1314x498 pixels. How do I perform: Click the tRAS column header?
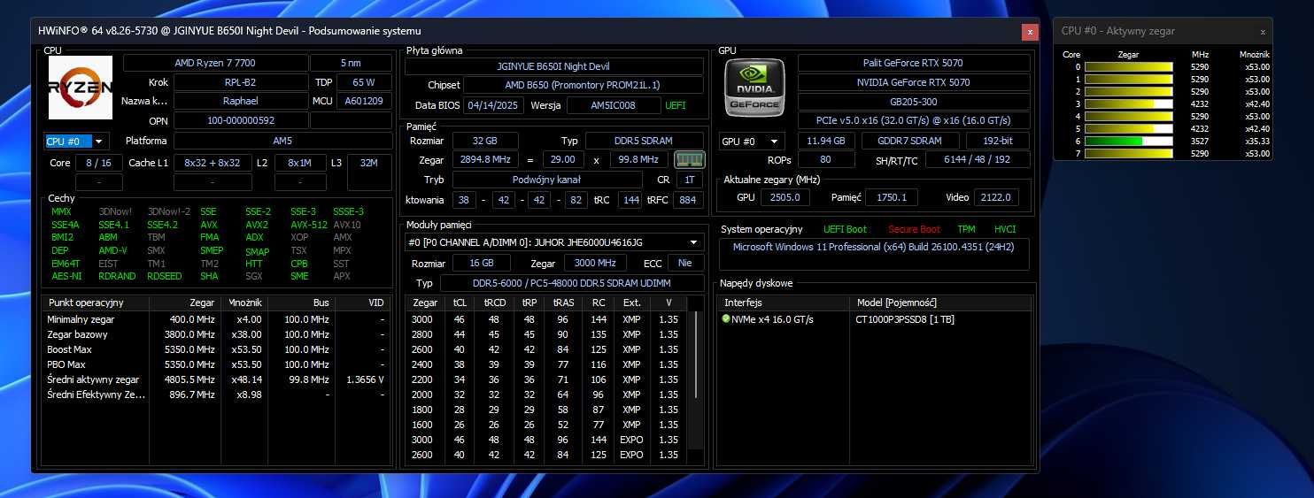point(562,303)
